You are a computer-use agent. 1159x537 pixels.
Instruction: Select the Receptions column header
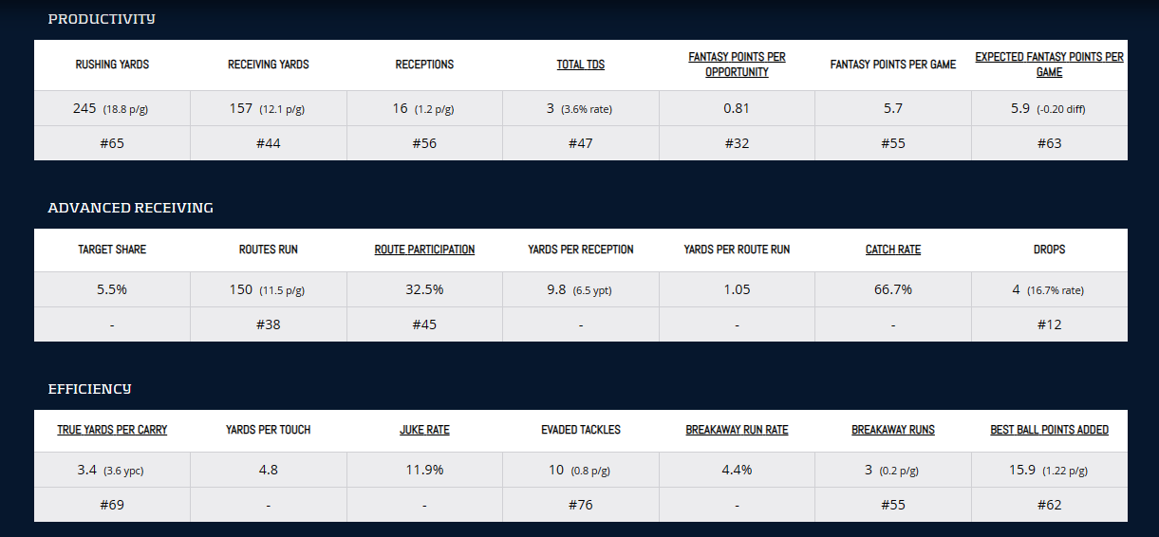pyautogui.click(x=424, y=65)
